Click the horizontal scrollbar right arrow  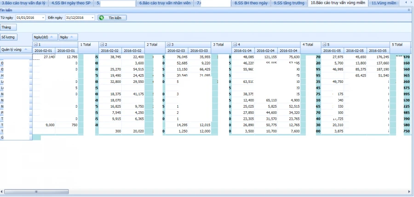coord(409,191)
